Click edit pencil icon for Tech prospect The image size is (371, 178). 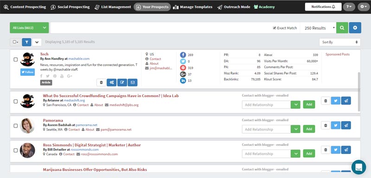(122, 82)
